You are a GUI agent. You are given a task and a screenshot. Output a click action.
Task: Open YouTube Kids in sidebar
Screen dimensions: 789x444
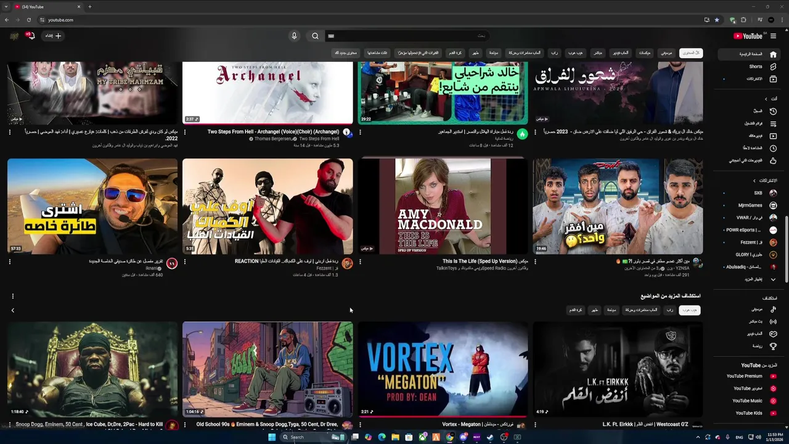coord(750,413)
